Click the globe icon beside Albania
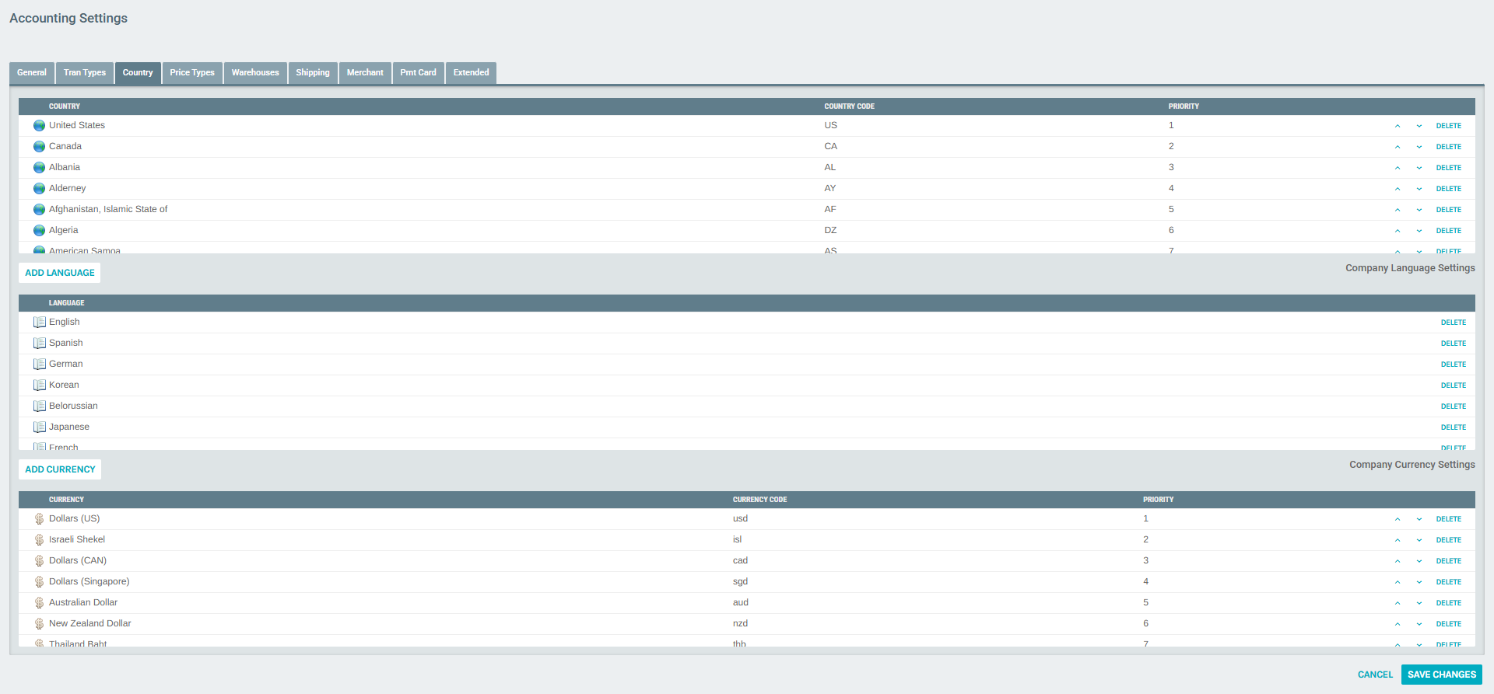Image resolution: width=1494 pixels, height=694 pixels. pyautogui.click(x=39, y=168)
